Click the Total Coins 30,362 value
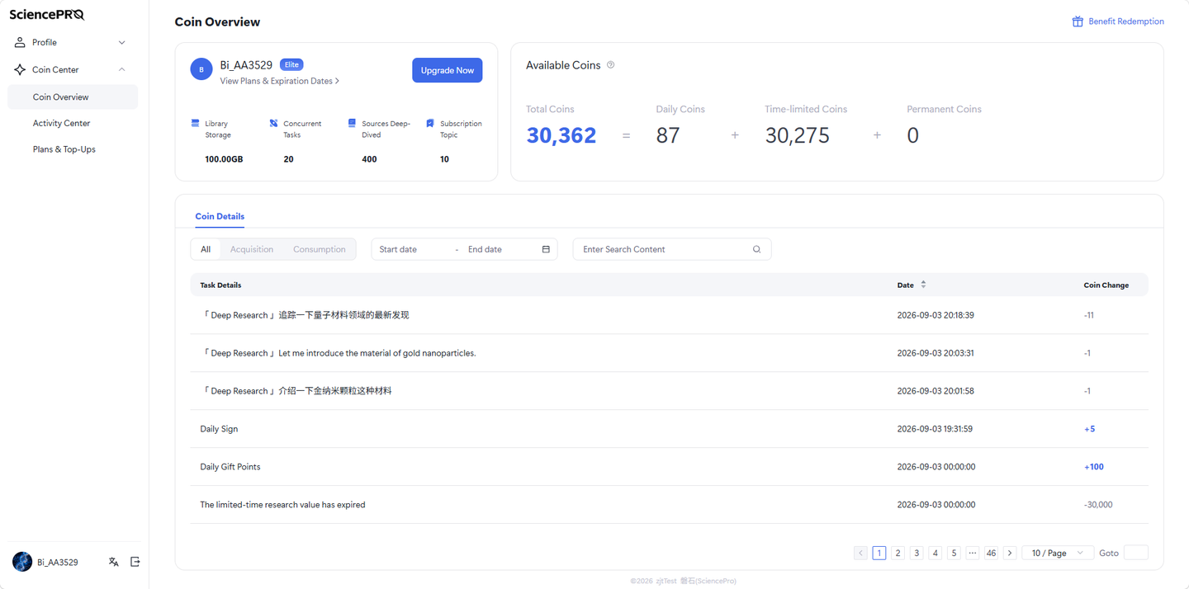Image resolution: width=1189 pixels, height=589 pixels. coord(561,135)
